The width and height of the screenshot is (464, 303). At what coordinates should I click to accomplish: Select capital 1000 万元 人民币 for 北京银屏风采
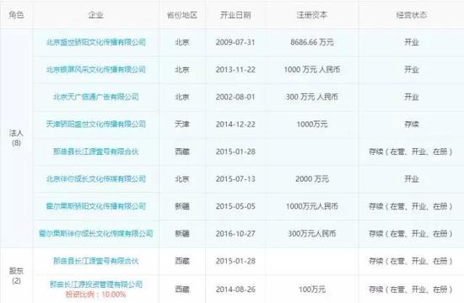coord(312,70)
